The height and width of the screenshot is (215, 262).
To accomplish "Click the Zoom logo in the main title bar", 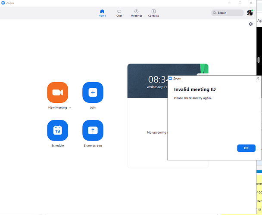I will (3, 3).
